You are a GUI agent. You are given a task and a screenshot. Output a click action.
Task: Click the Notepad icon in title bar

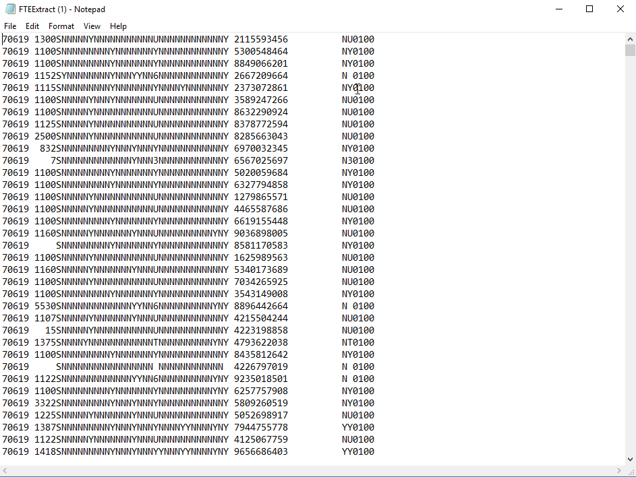(10, 9)
